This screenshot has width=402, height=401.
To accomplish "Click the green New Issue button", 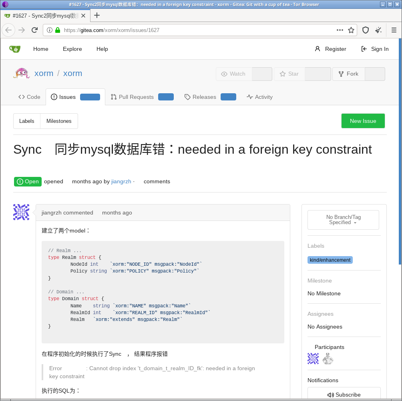I will (363, 121).
